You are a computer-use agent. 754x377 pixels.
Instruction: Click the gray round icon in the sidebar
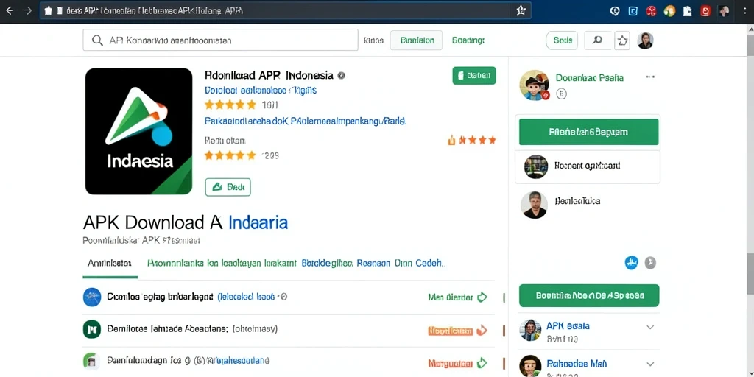(x=650, y=263)
